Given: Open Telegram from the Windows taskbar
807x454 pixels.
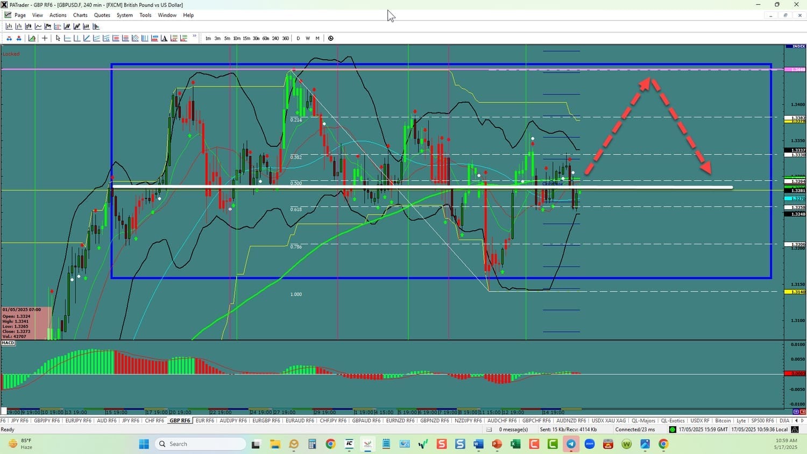Looking at the screenshot, I should coord(571,444).
